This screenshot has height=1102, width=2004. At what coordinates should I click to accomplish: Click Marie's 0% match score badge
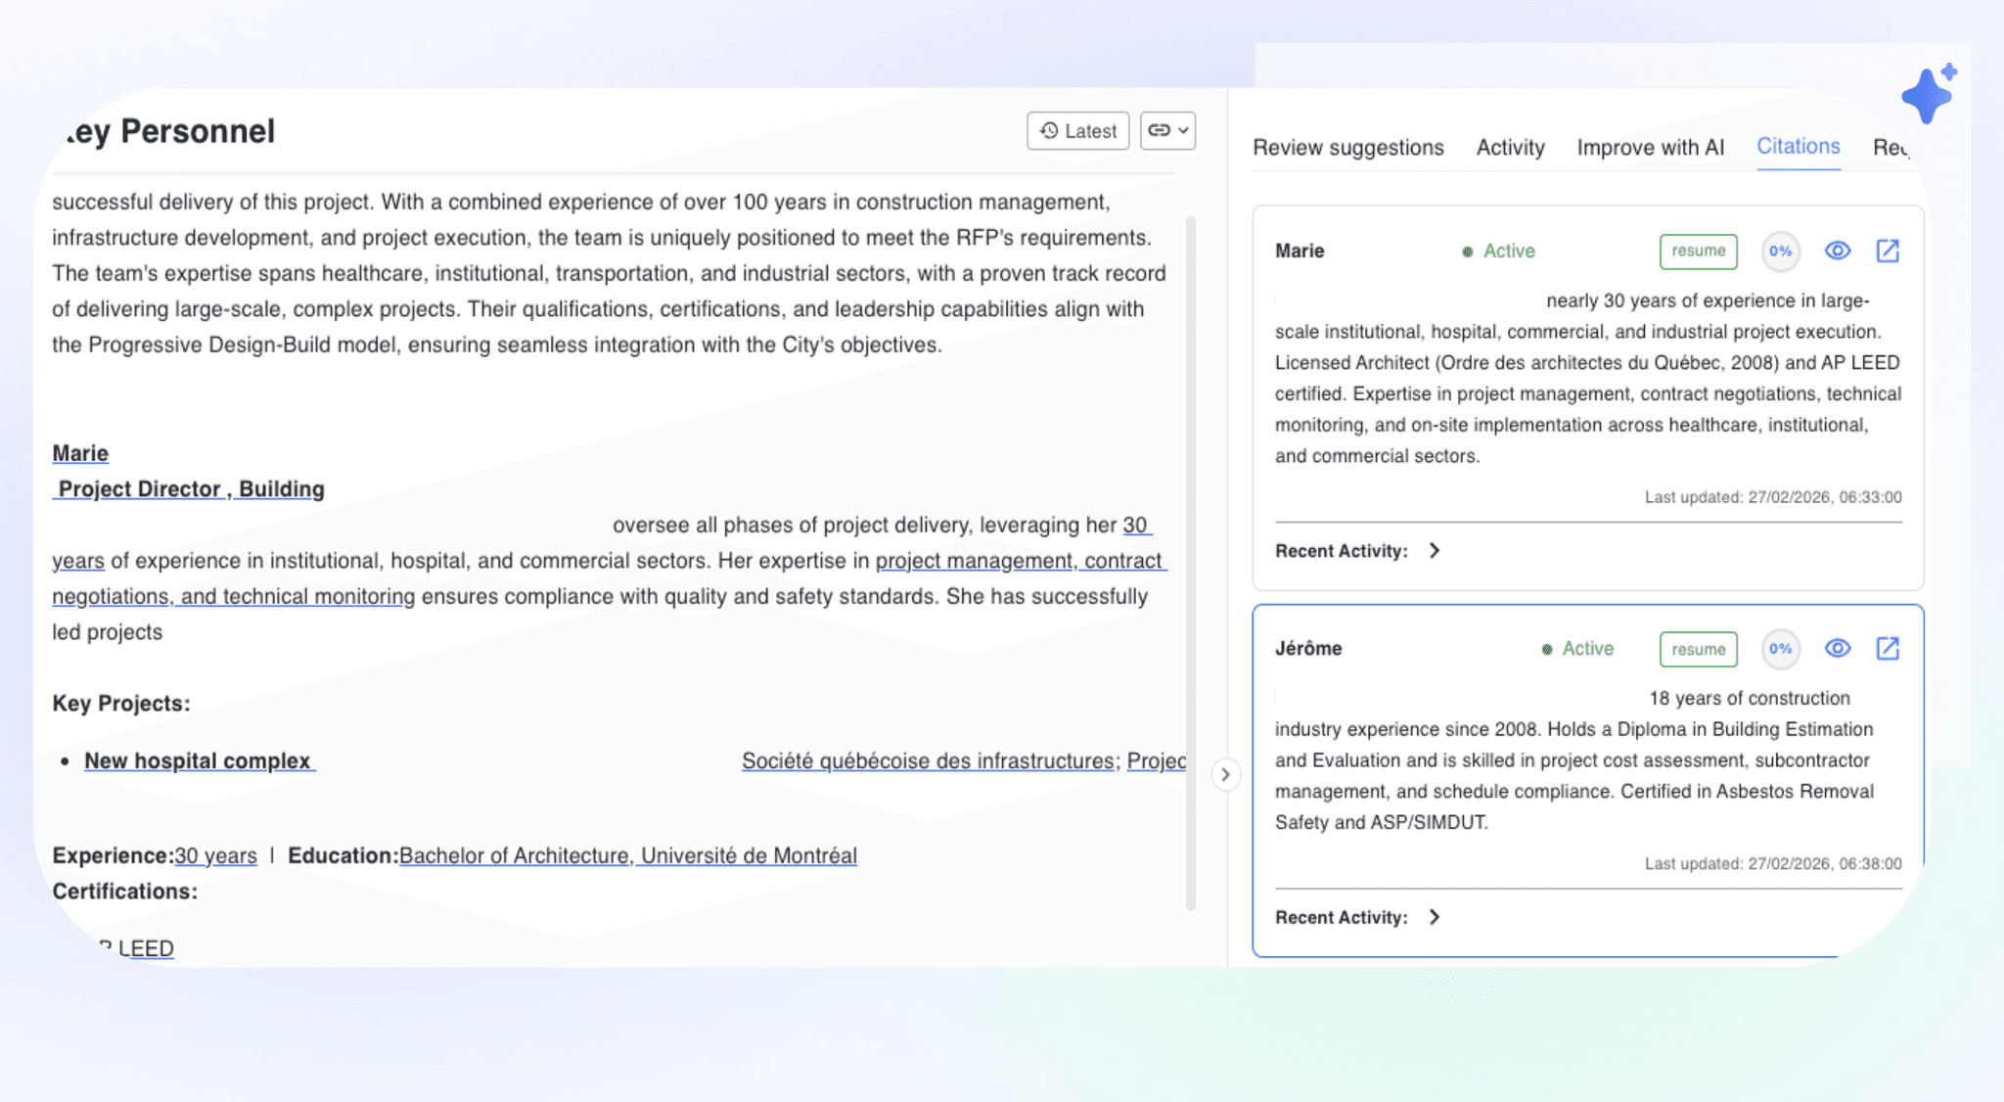1780,251
